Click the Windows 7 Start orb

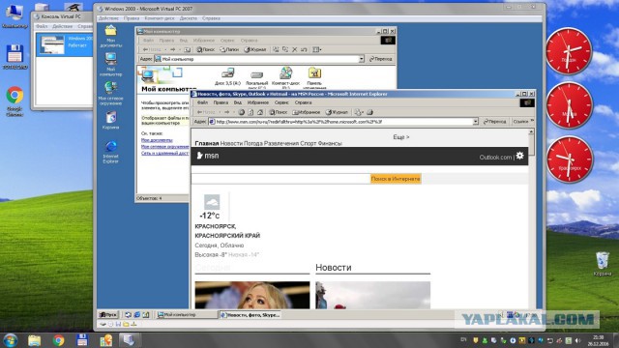click(x=11, y=340)
